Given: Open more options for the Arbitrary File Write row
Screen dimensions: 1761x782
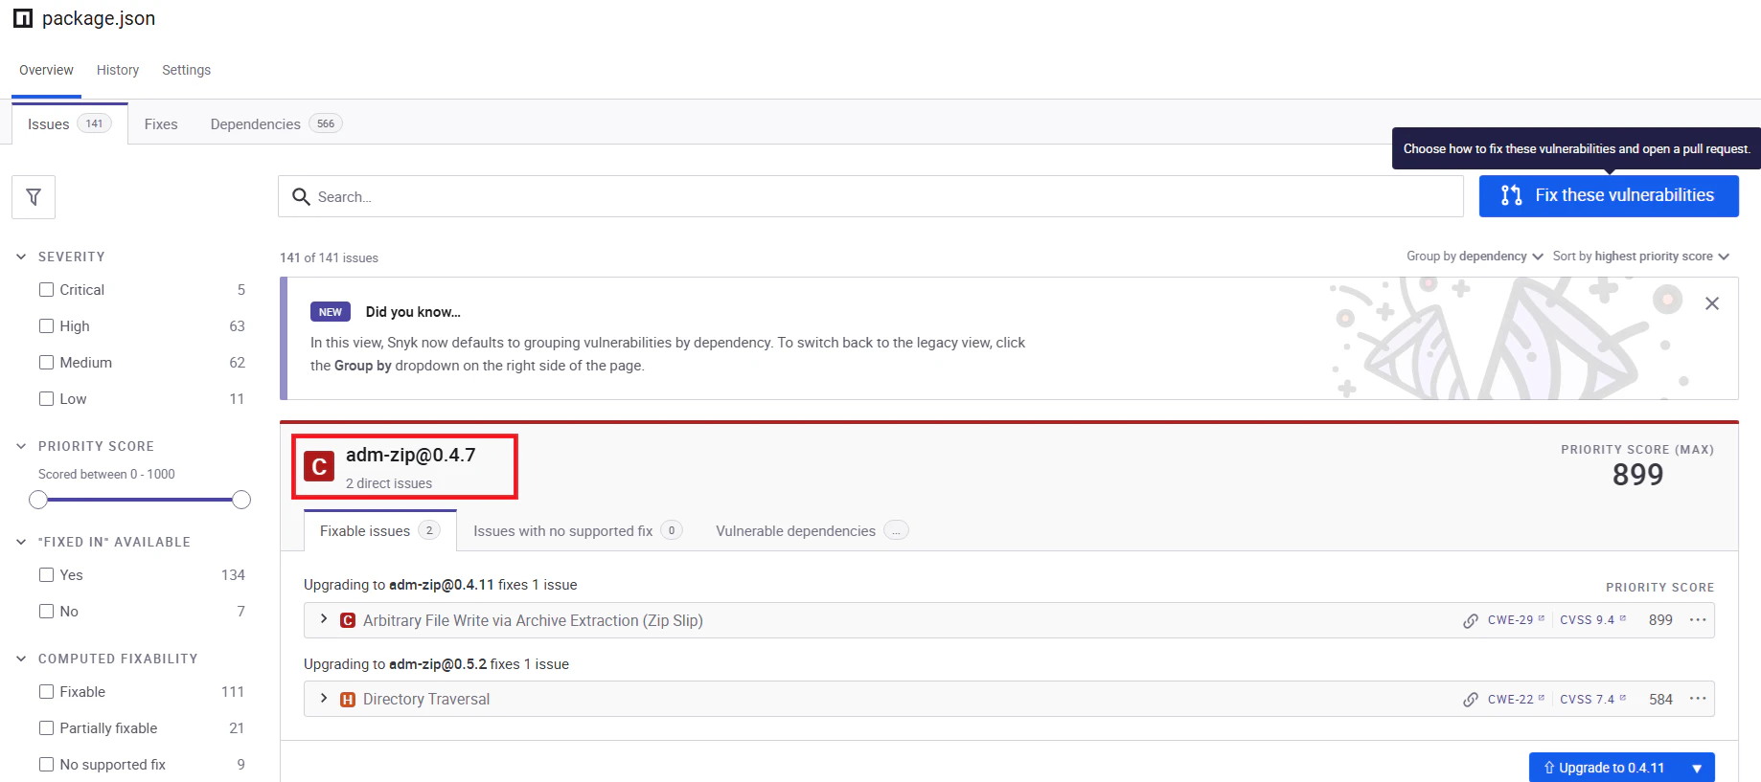Looking at the screenshot, I should (1698, 620).
